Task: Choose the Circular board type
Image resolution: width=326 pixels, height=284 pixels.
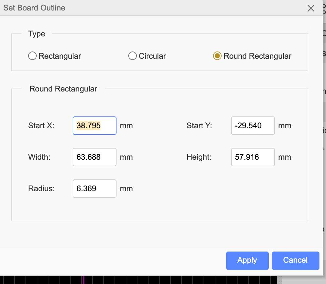Action: 133,56
